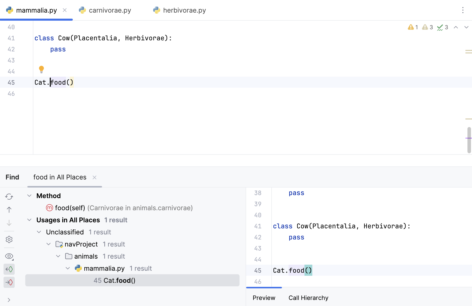Jump to next highlighted error arrow
The width and height of the screenshot is (472, 306).
coord(466,27)
